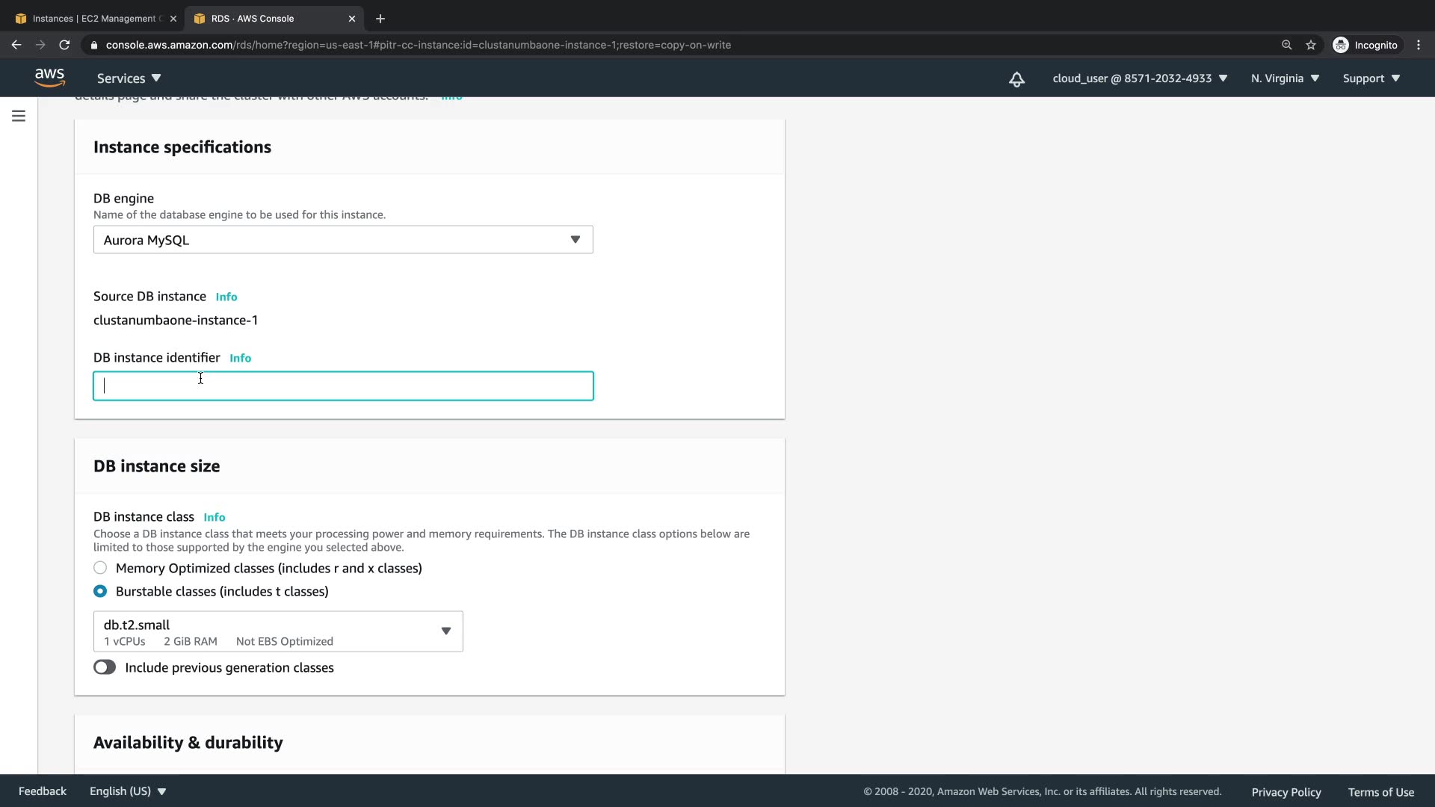
Task: Open Chrome three-dot menu
Action: click(1418, 45)
